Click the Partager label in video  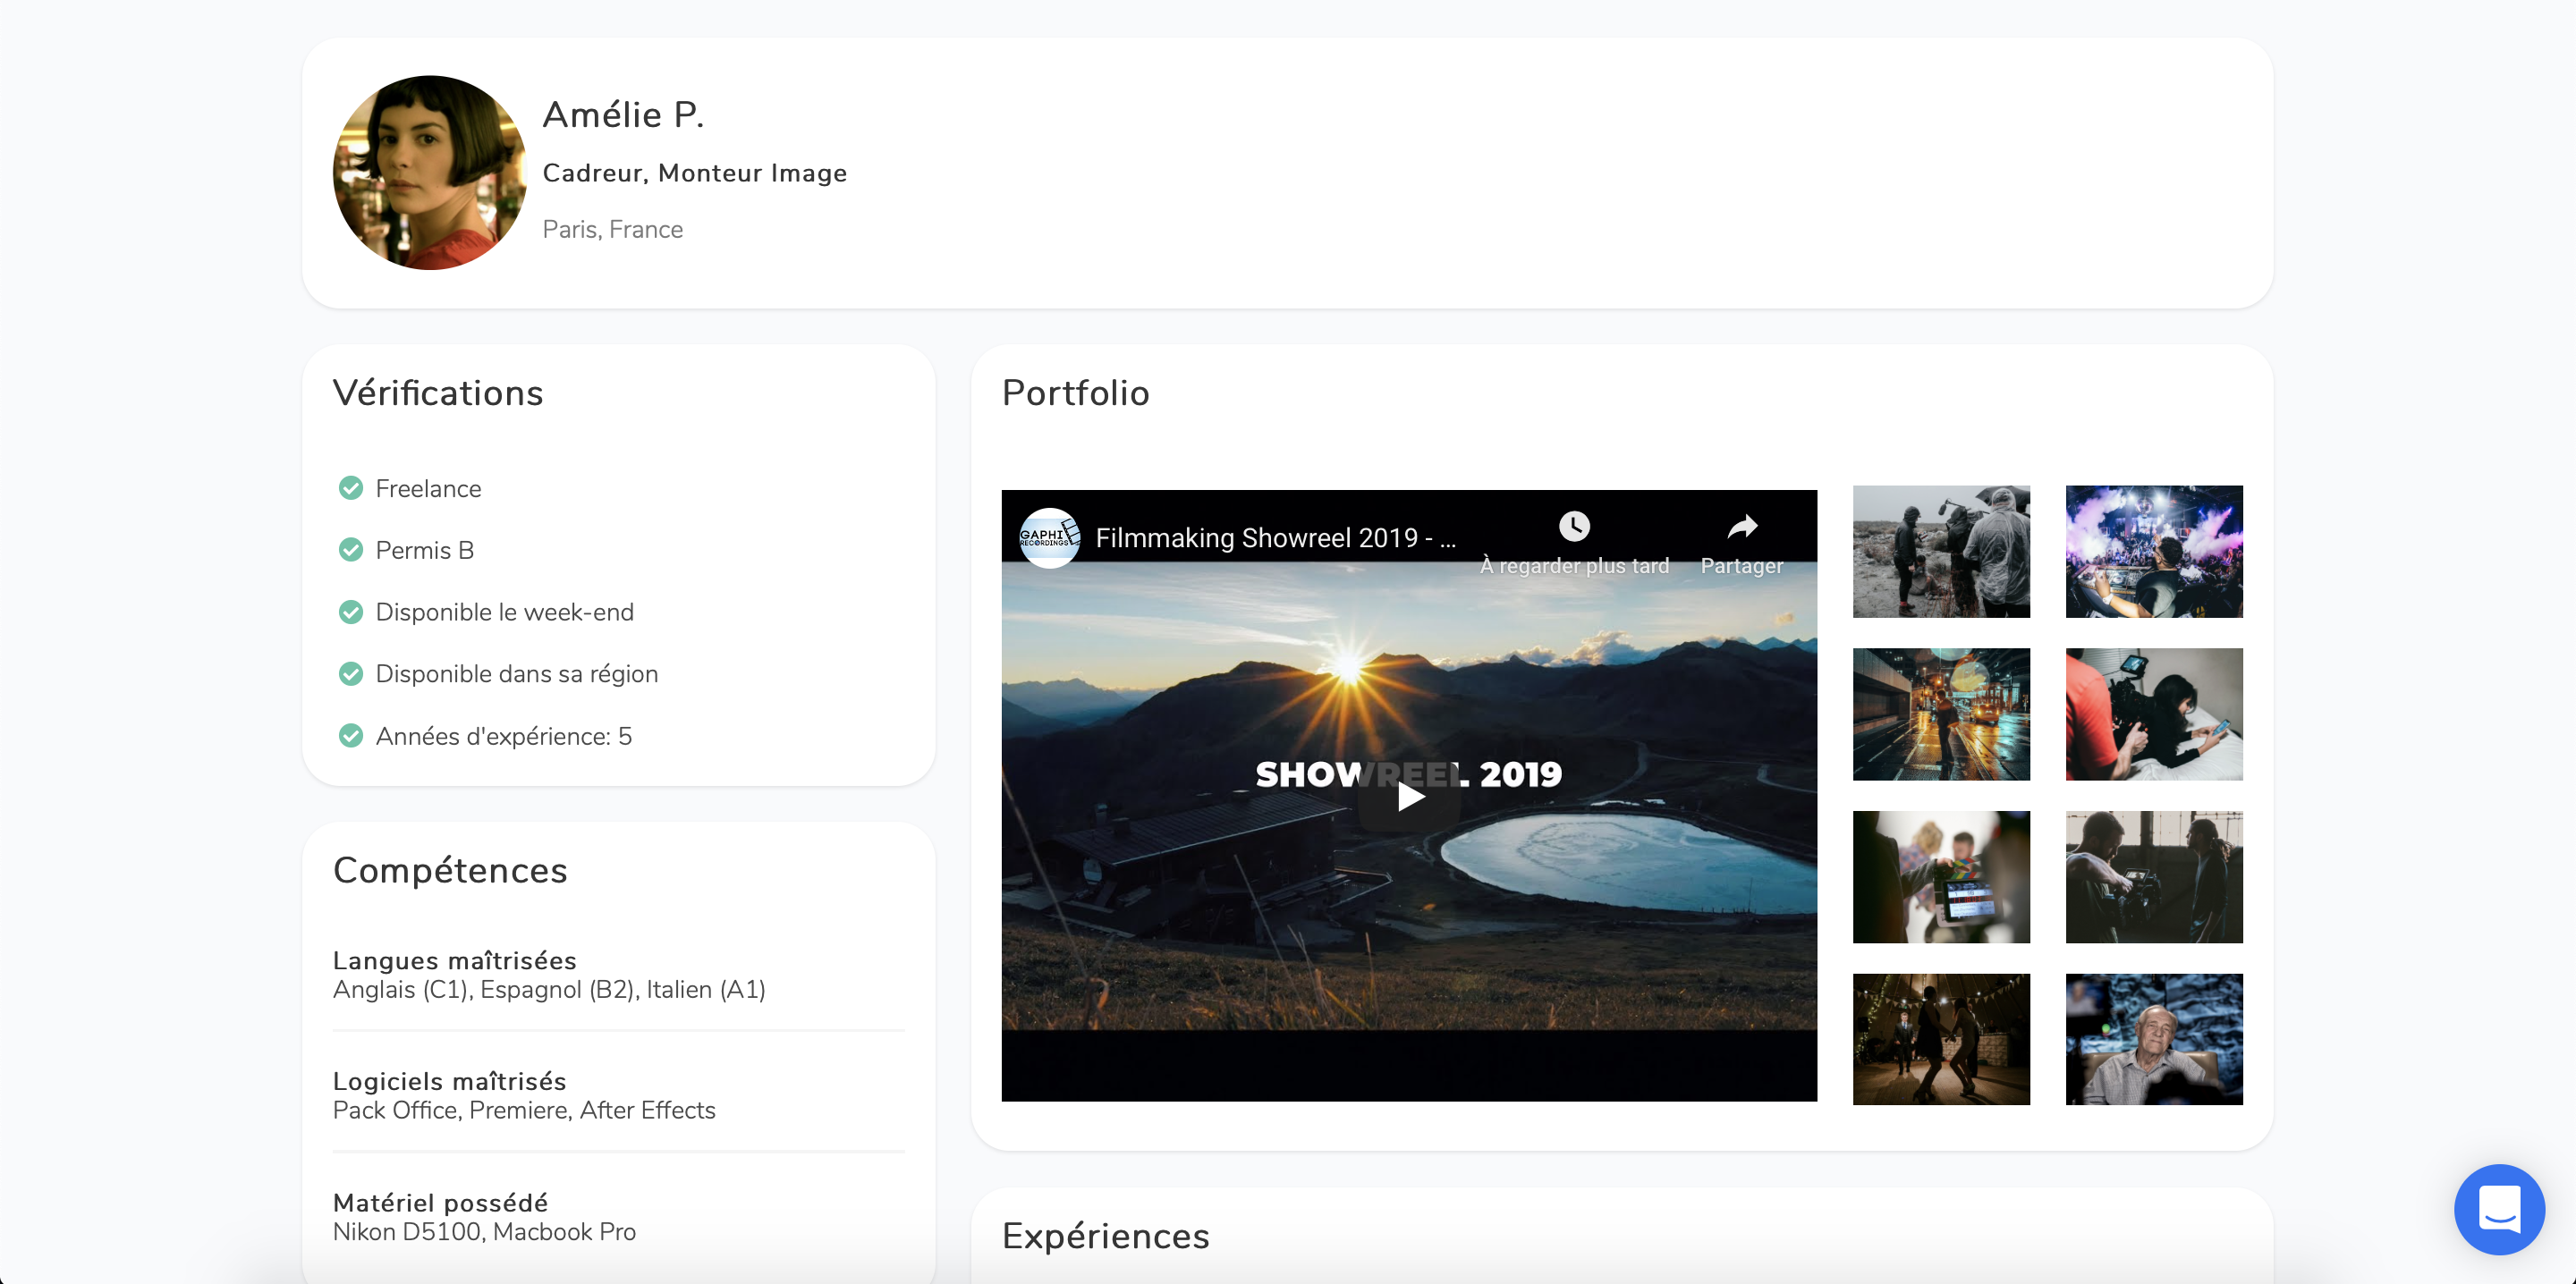coord(1742,566)
